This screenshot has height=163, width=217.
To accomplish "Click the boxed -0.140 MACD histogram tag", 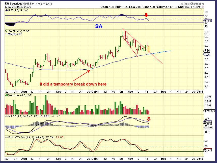I will [208, 128].
